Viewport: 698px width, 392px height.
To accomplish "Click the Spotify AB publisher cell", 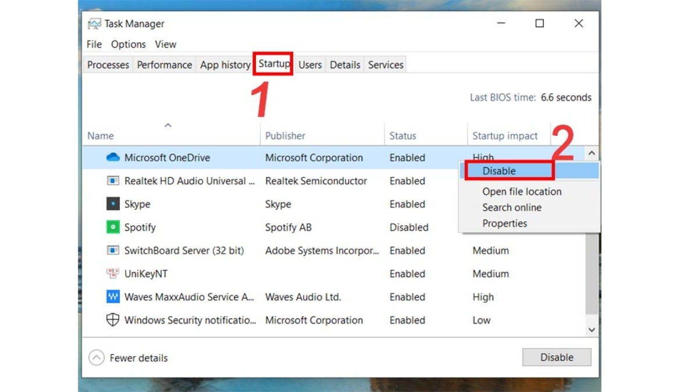I will [x=289, y=227].
